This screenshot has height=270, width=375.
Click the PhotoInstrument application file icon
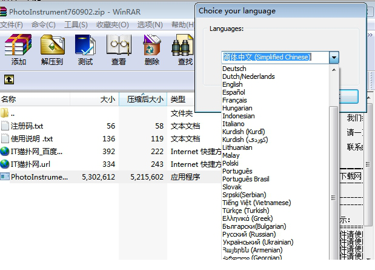point(5,177)
